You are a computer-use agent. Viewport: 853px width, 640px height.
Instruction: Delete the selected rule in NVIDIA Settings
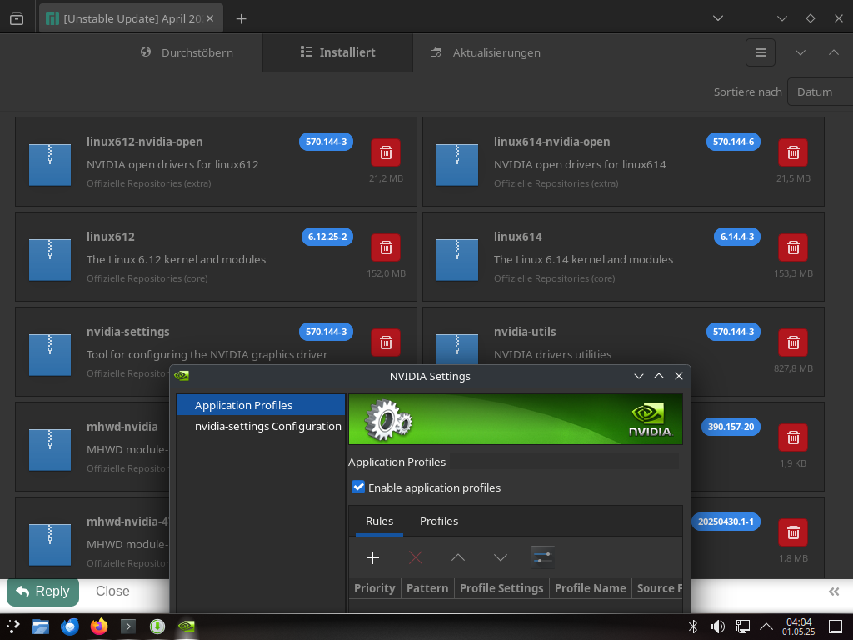click(415, 557)
